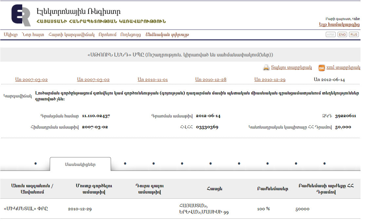The image size is (369, 223).
Task: Click Բաժնեմասեր column header
Action: pyautogui.click(x=273, y=189)
